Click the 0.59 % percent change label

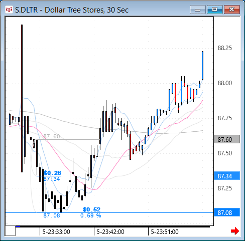click(x=90, y=215)
